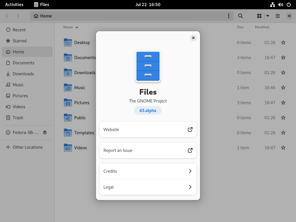Image resolution: width=296 pixels, height=222 pixels.
Task: Click the Downloads folder icon in file list
Action: click(68, 73)
